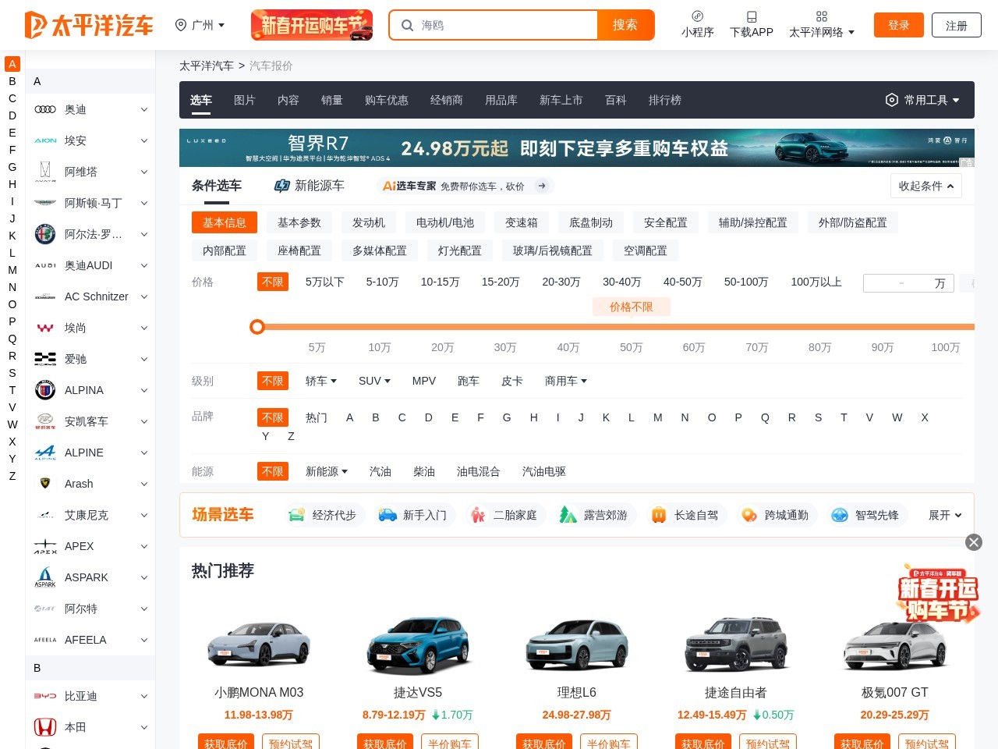Expand the 奥迪 brand in sidebar
Screen dimensions: 998x749
(x=143, y=109)
